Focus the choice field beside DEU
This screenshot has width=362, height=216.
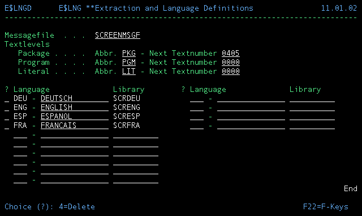click(7, 98)
